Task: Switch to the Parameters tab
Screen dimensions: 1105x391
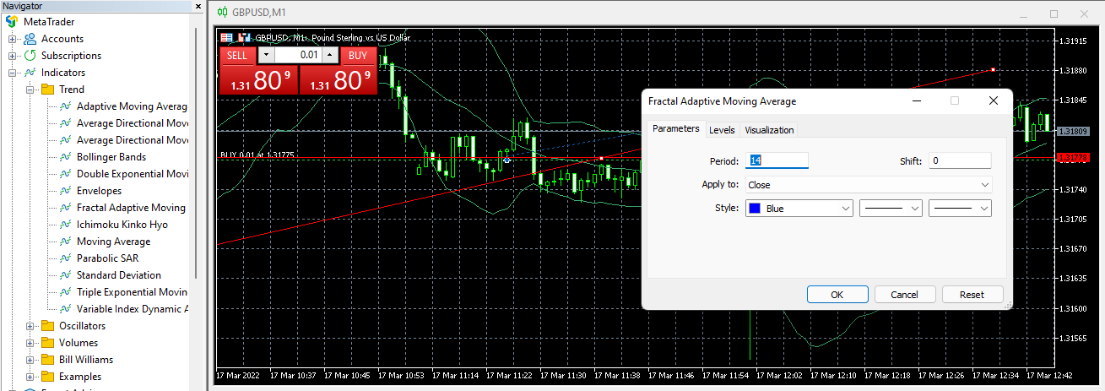Action: 675,129
